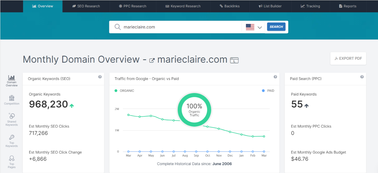The height and width of the screenshot is (173, 378).
Task: Open marieclaire.com external link icon
Action: [x=152, y=60]
